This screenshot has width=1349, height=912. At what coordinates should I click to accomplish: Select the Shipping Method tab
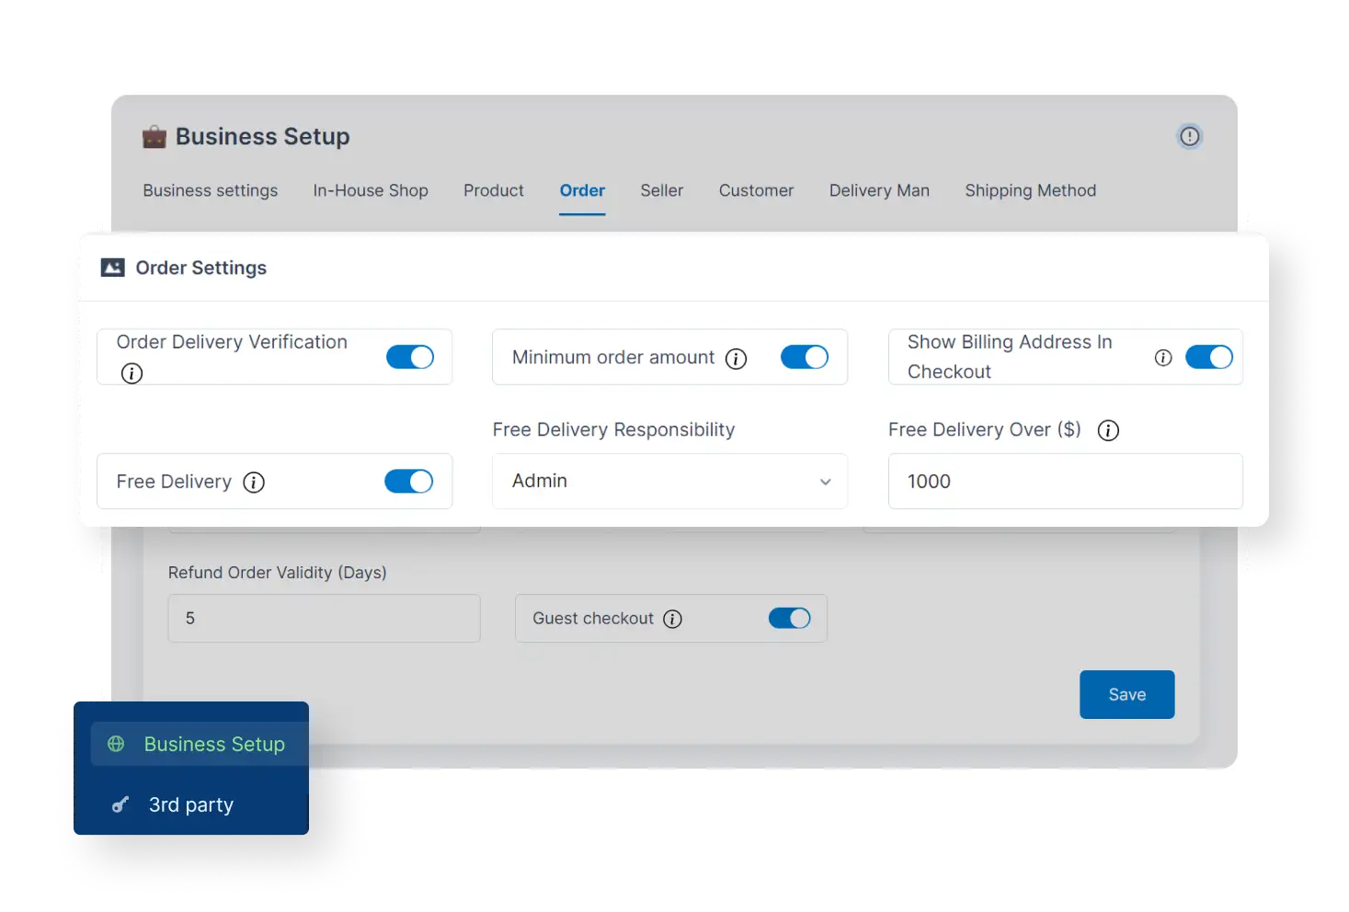click(x=1030, y=190)
